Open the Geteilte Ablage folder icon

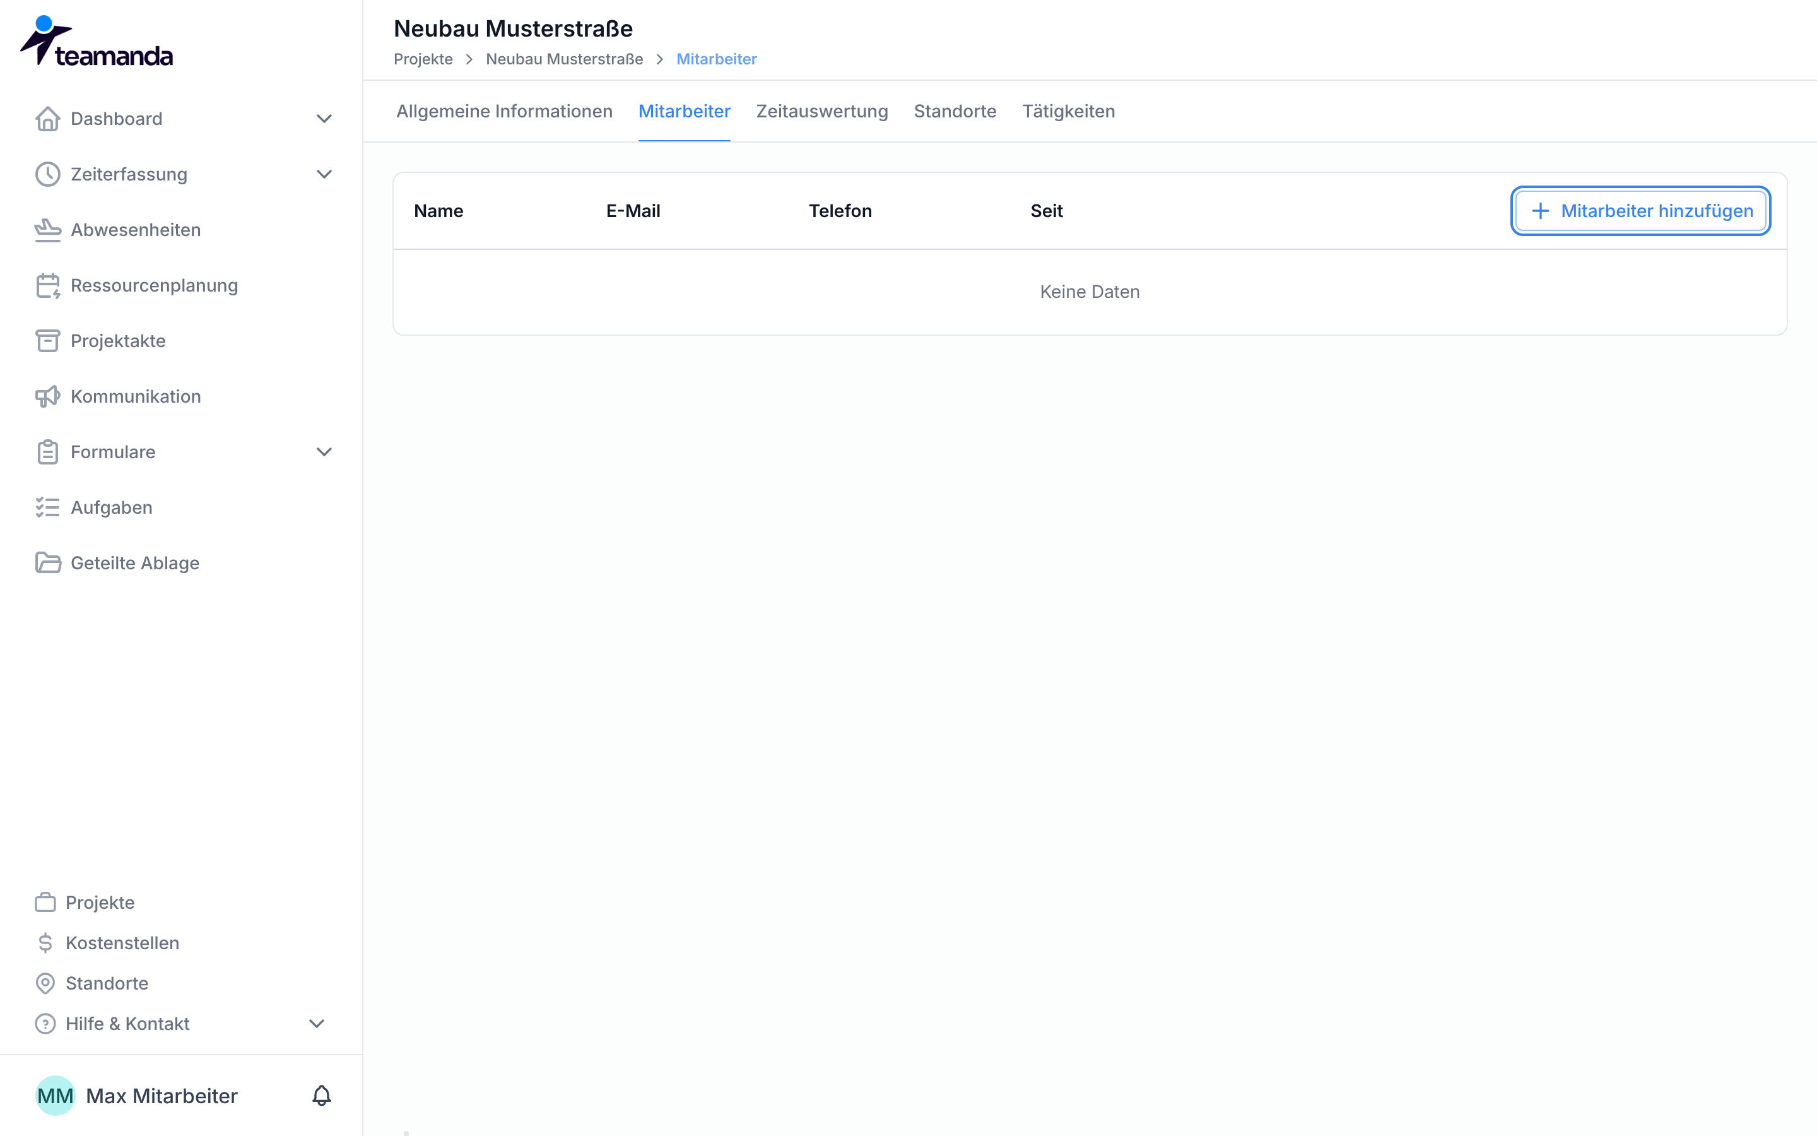pyautogui.click(x=48, y=563)
